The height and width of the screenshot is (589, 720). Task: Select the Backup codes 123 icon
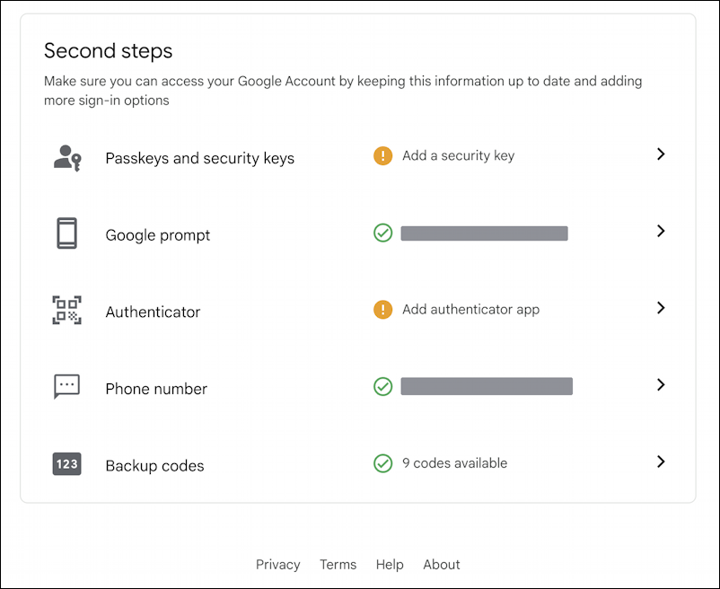pyautogui.click(x=66, y=465)
